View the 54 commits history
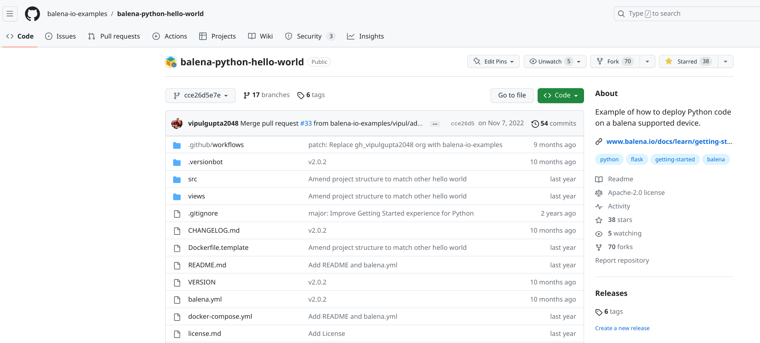 (x=554, y=123)
